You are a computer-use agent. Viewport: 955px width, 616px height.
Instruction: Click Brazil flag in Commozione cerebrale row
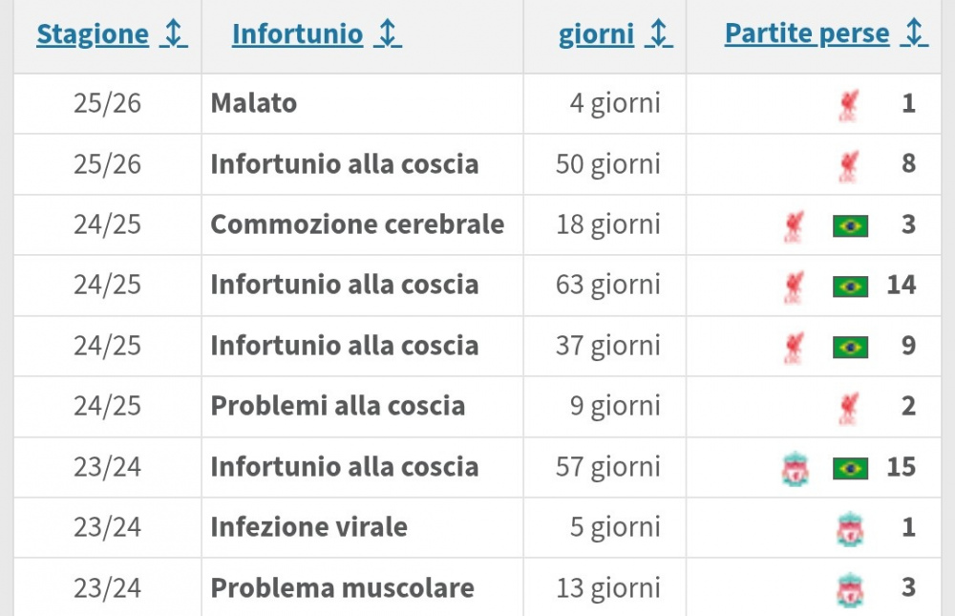click(849, 225)
